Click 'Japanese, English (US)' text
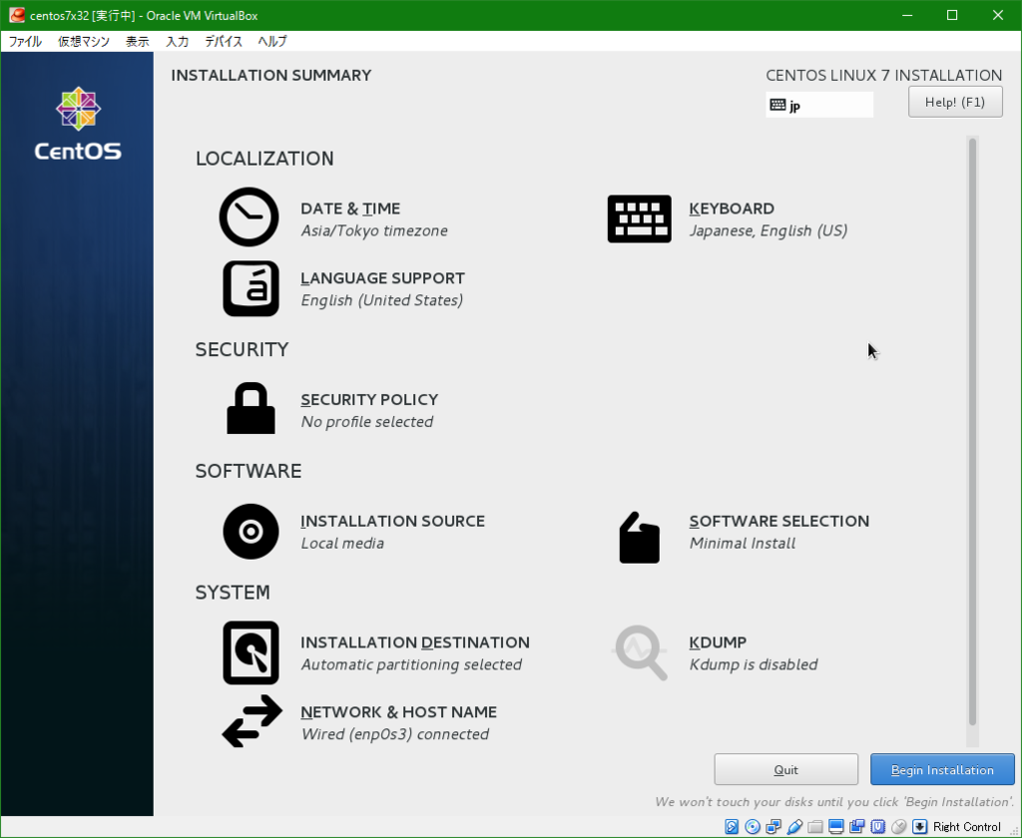This screenshot has width=1022, height=838. [x=768, y=230]
